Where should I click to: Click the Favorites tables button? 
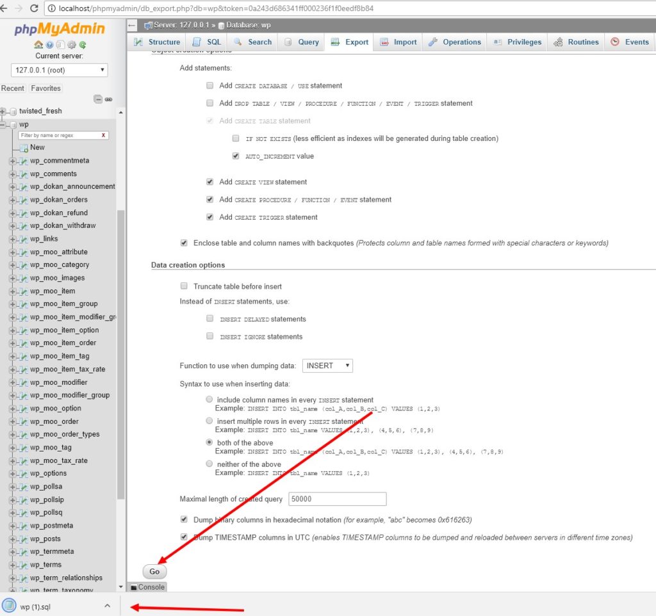click(x=45, y=88)
